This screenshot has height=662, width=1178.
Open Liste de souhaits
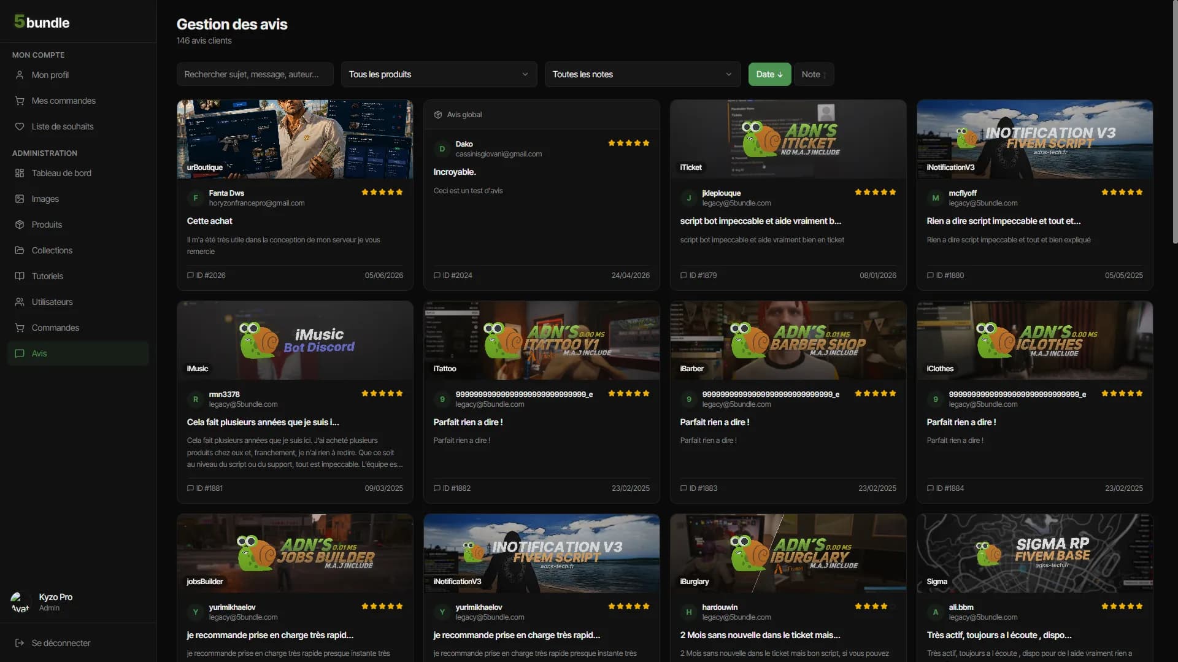[x=78, y=126]
